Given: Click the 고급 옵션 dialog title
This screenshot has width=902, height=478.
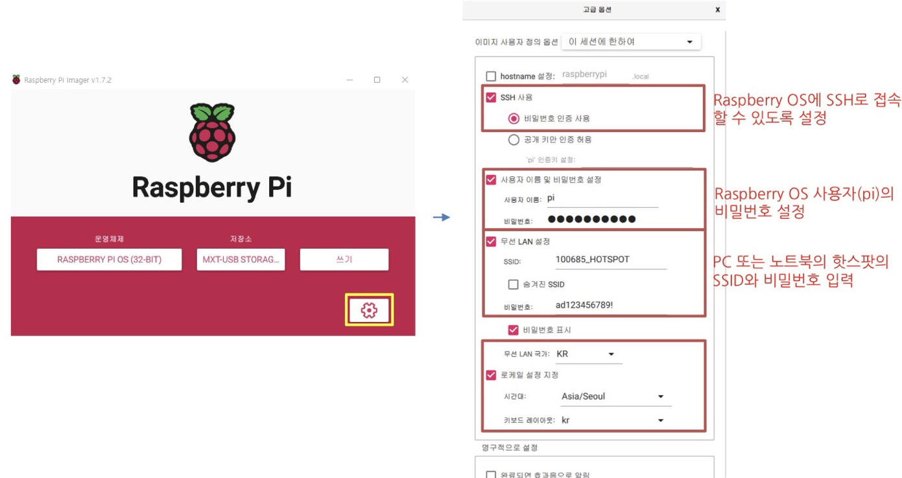Looking at the screenshot, I should tap(597, 10).
